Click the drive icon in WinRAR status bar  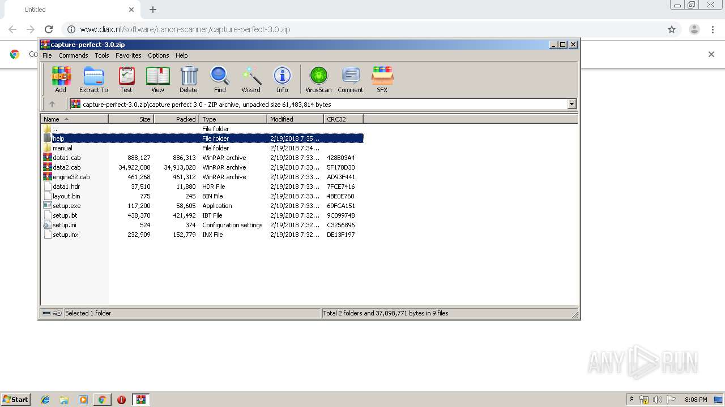(46, 313)
